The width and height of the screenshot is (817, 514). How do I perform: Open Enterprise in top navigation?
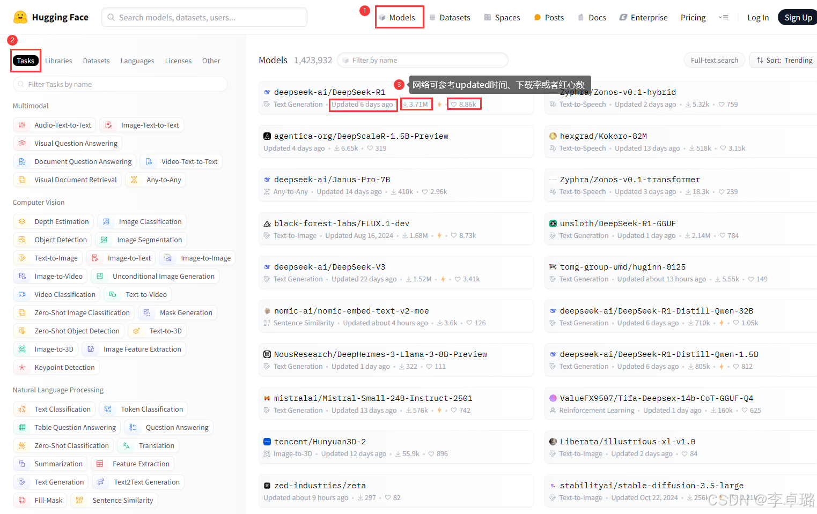click(643, 18)
